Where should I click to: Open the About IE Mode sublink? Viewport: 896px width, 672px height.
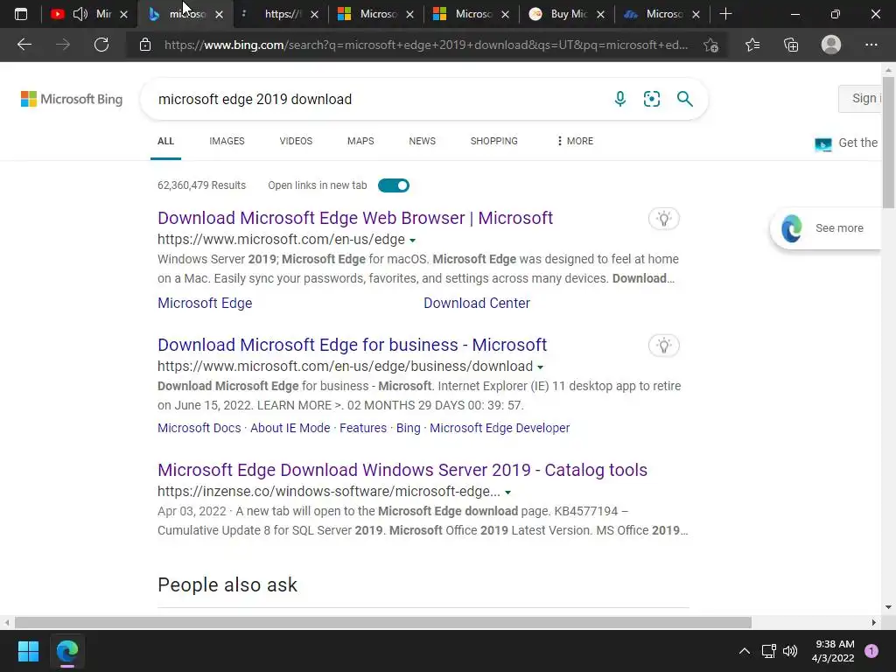click(290, 428)
